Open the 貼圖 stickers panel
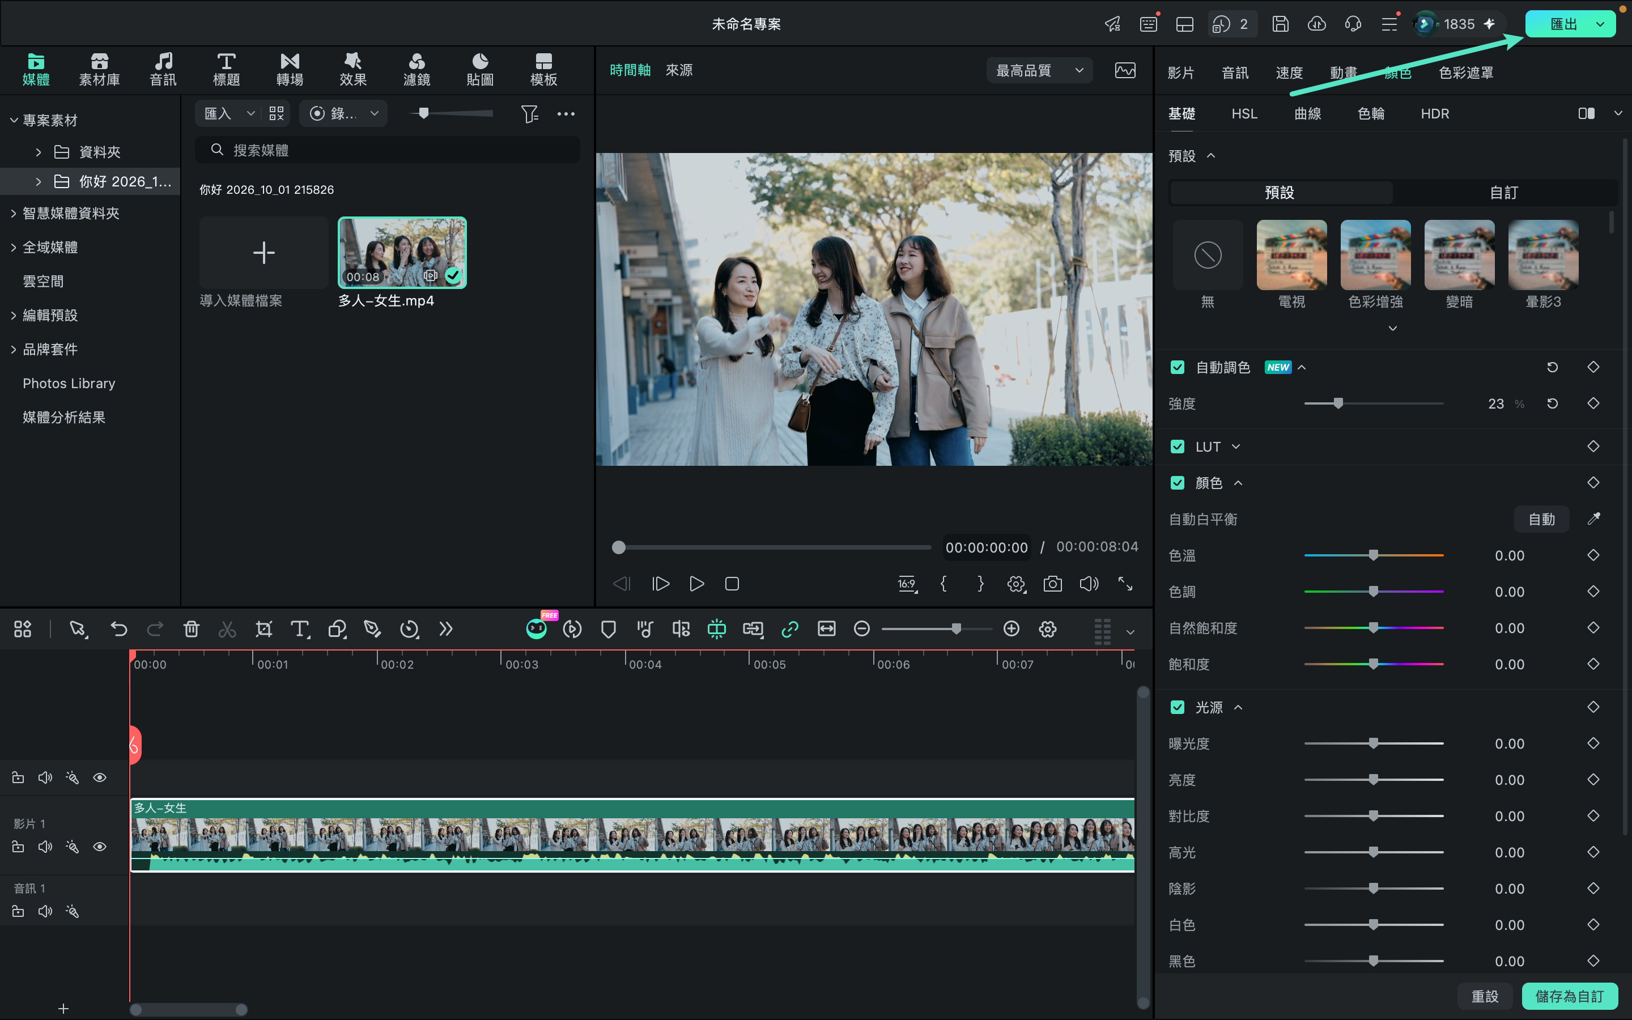The height and width of the screenshot is (1020, 1632). (479, 70)
